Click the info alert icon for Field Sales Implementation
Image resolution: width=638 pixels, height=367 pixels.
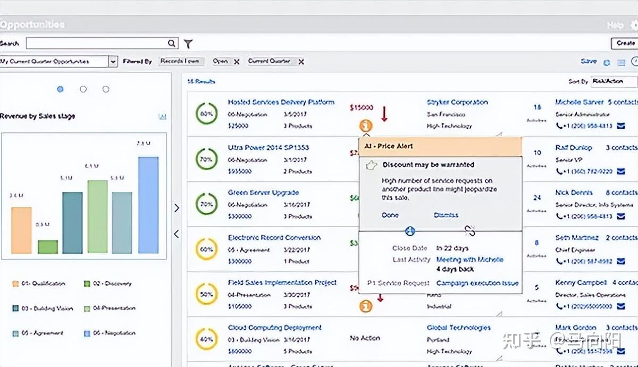click(365, 306)
